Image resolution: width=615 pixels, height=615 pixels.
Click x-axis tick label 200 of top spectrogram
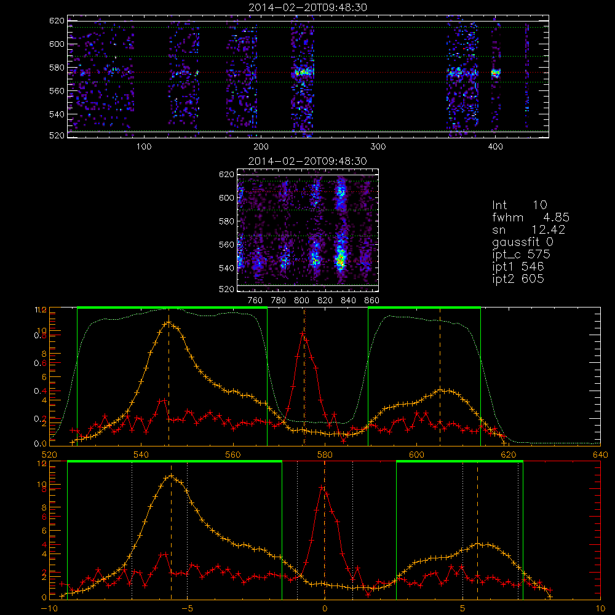tap(261, 147)
